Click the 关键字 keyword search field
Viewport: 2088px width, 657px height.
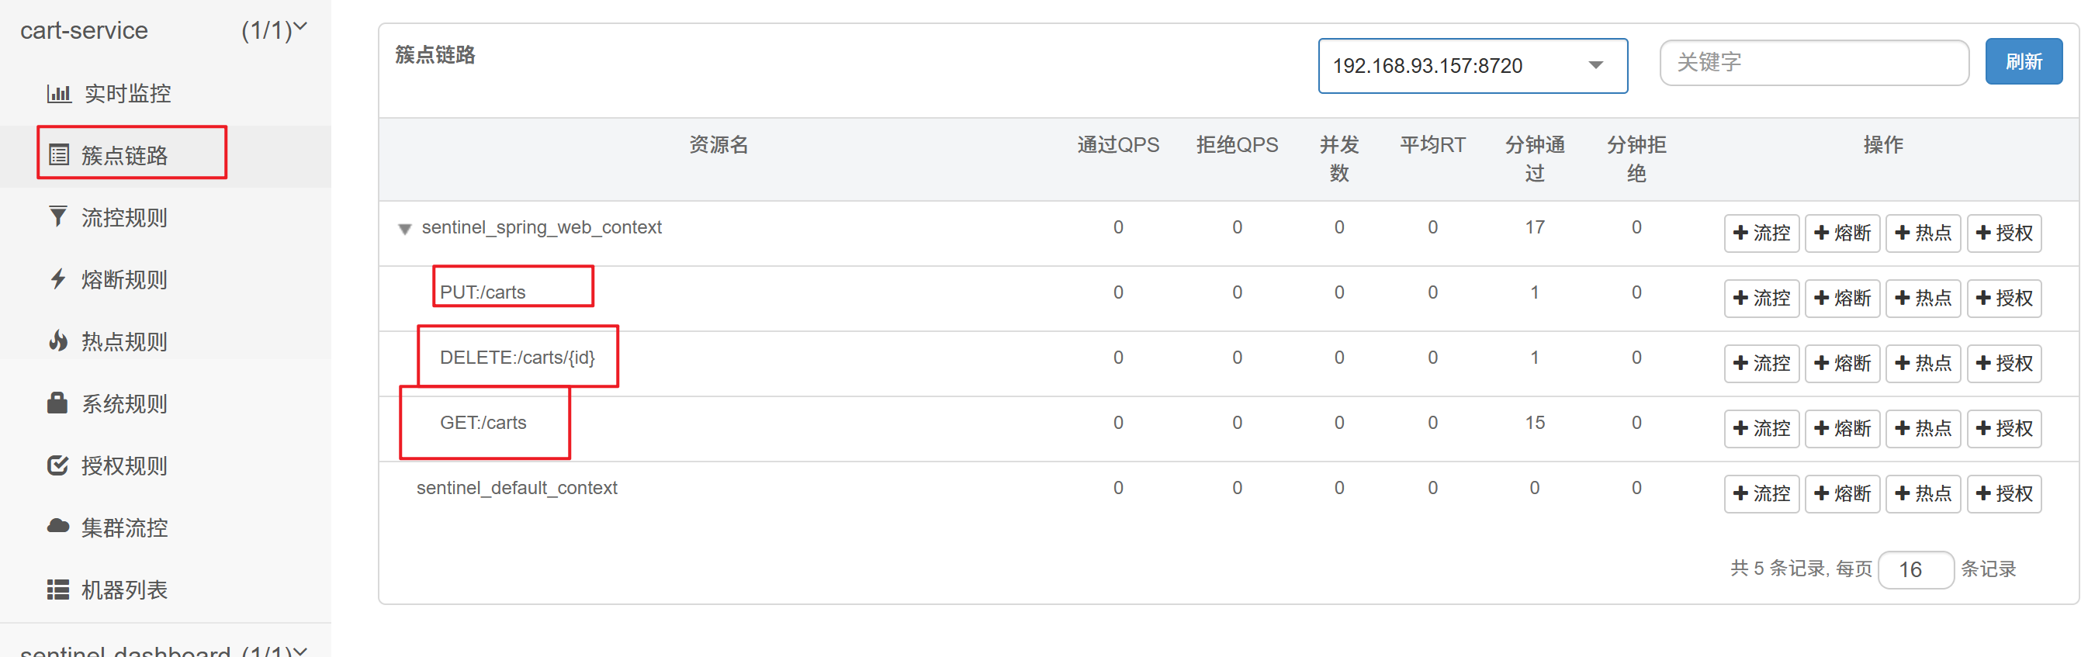(x=1814, y=61)
